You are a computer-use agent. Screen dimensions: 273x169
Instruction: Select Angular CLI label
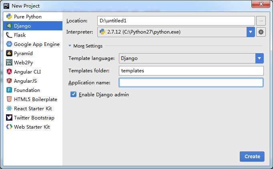click(x=28, y=72)
